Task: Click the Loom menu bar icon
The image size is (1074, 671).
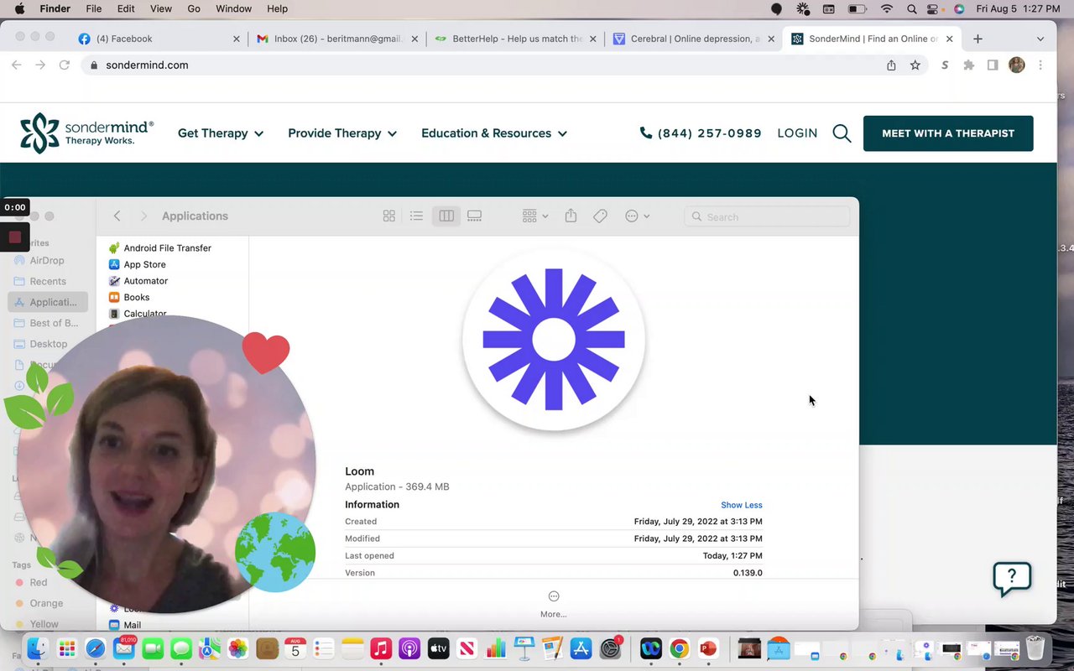Action: point(803,9)
